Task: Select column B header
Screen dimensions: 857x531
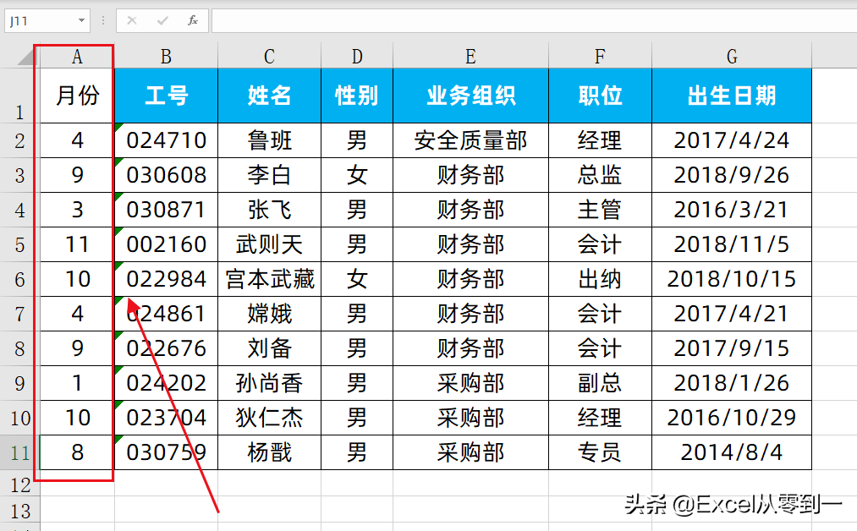Action: 166,56
